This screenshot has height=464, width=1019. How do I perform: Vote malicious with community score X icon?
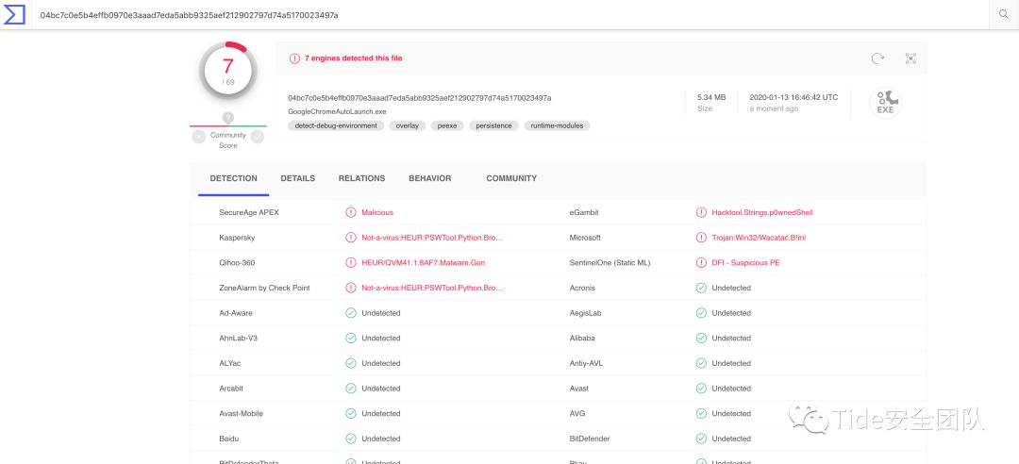pos(198,137)
